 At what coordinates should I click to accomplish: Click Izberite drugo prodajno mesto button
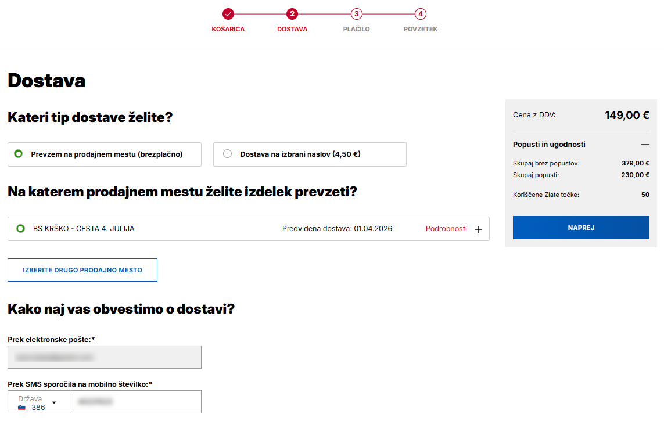pos(82,270)
